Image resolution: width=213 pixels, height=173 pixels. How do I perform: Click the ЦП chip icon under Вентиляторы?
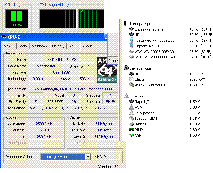[131, 74]
